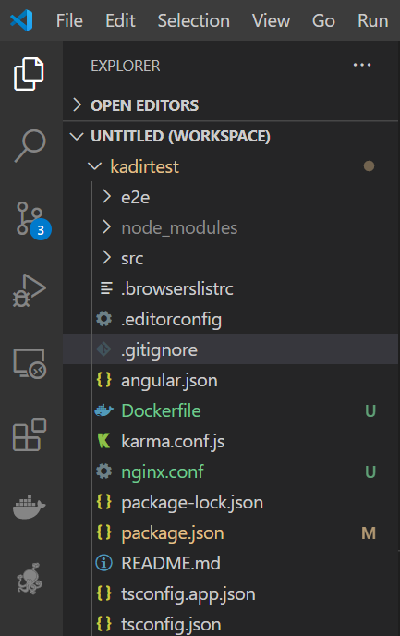
Task: Open the GitKraken octopus icon view
Action: [30, 579]
